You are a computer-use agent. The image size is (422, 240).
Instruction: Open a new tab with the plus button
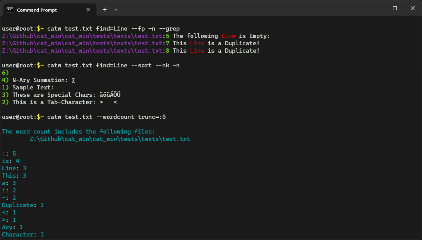pos(105,10)
